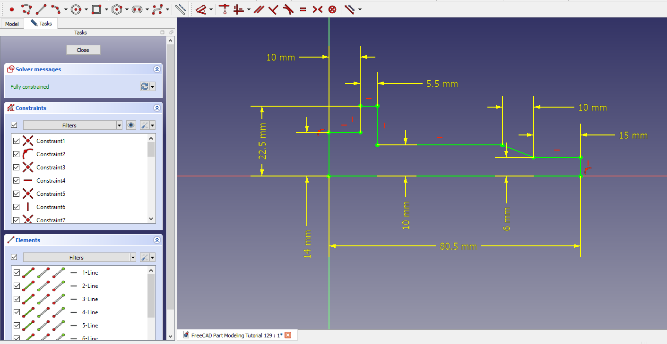Apply the Equal constraint tool
Viewport: 667px width, 344px height.
coord(303,9)
